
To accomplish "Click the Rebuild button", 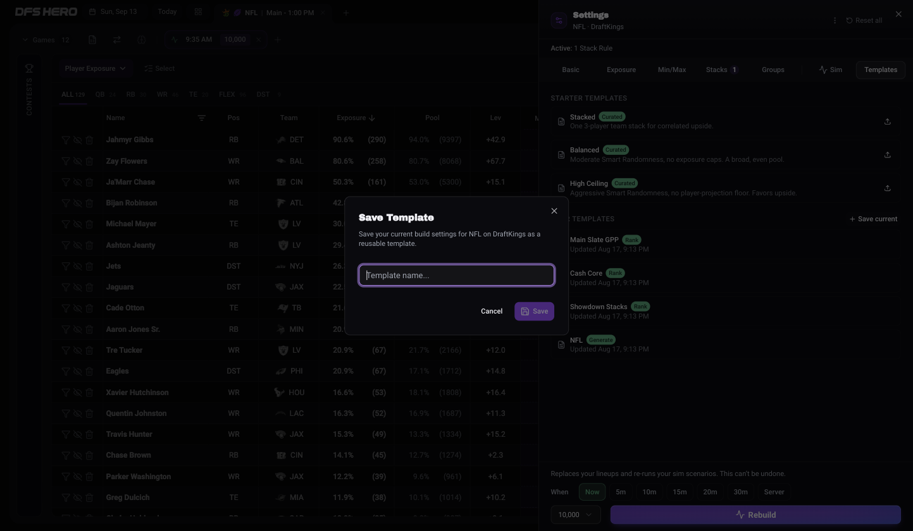I will (755, 515).
